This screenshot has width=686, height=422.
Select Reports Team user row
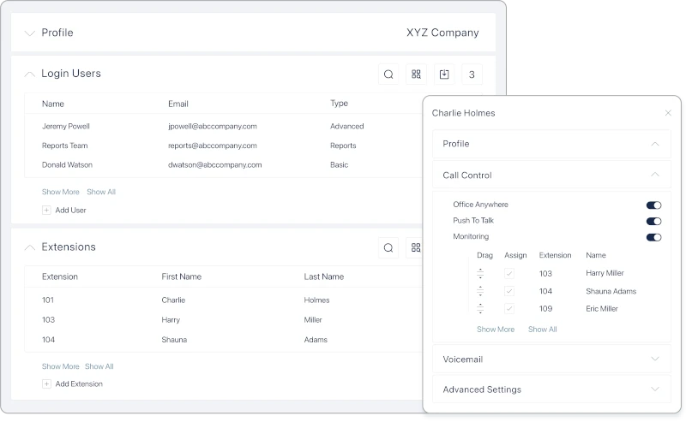(x=223, y=146)
